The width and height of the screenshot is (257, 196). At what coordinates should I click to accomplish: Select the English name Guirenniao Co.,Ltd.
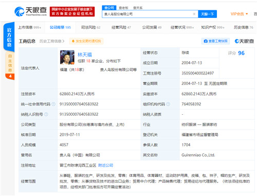tap(198, 155)
